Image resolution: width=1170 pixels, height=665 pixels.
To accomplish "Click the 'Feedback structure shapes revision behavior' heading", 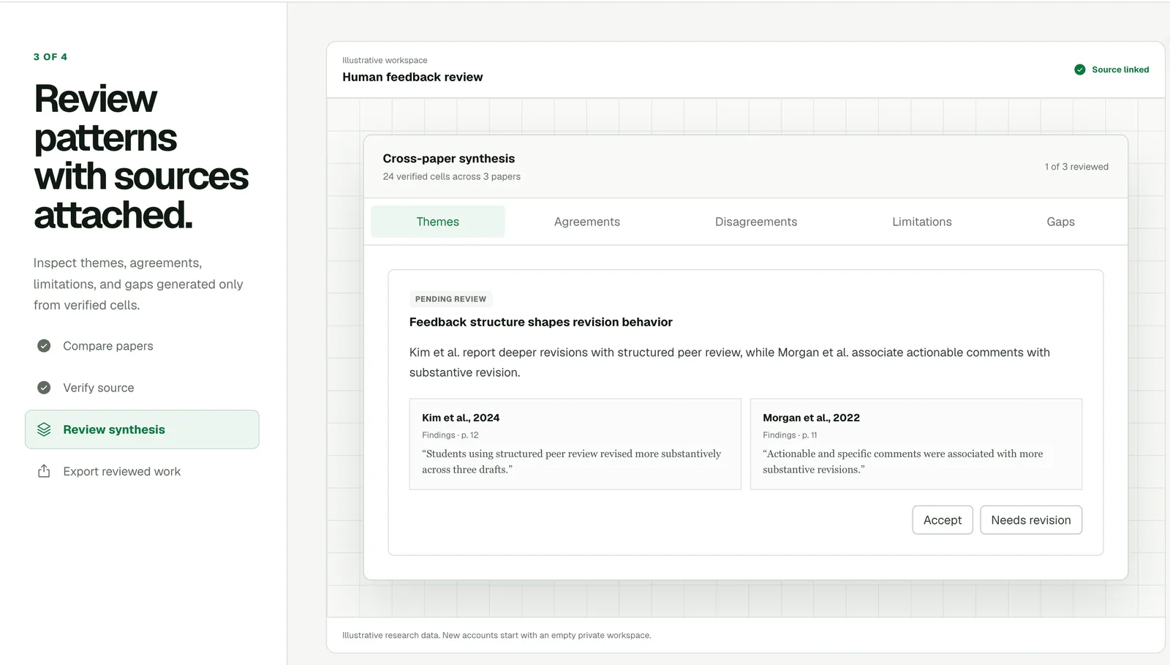I will 540,322.
